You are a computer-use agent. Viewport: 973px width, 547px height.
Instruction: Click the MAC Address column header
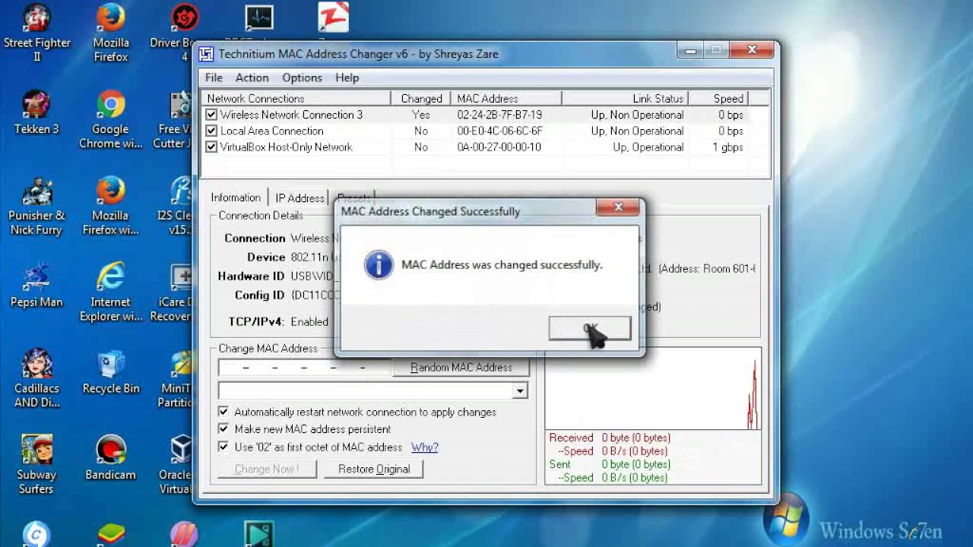(x=506, y=99)
